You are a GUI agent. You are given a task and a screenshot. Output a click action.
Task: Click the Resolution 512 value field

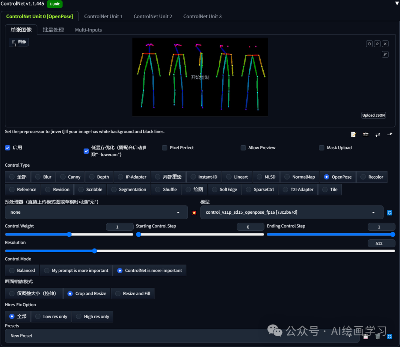[381, 243]
